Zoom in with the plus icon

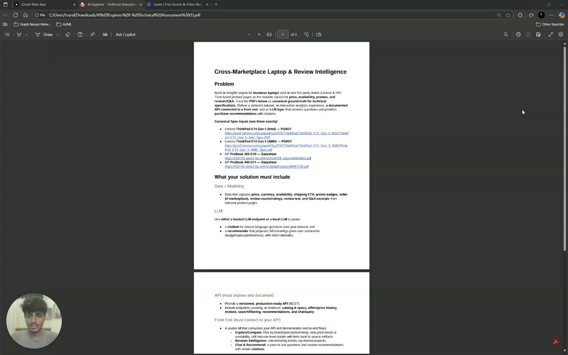(259, 35)
